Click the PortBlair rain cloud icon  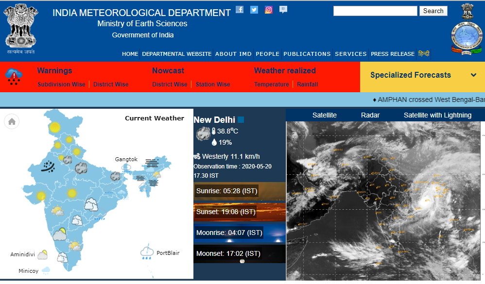click(147, 251)
